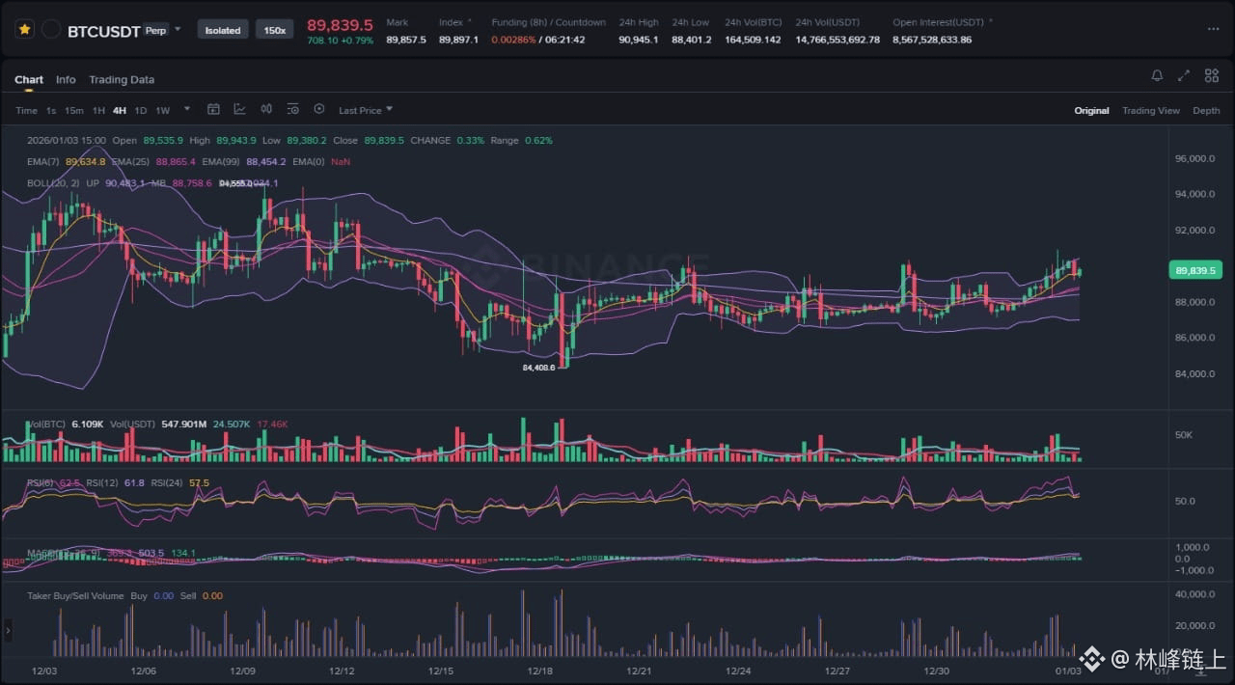Open the chart display settings eye-list icon
1235x685 pixels.
click(293, 110)
